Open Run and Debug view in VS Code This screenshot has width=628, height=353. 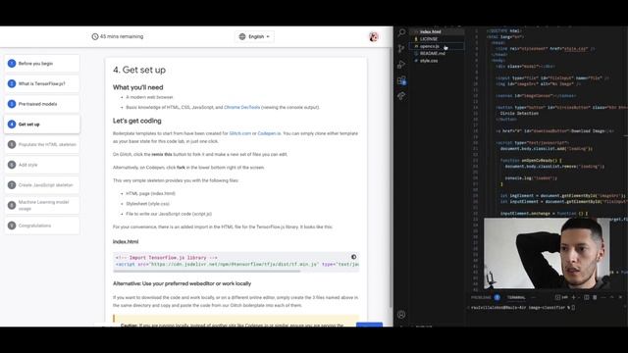[401, 65]
